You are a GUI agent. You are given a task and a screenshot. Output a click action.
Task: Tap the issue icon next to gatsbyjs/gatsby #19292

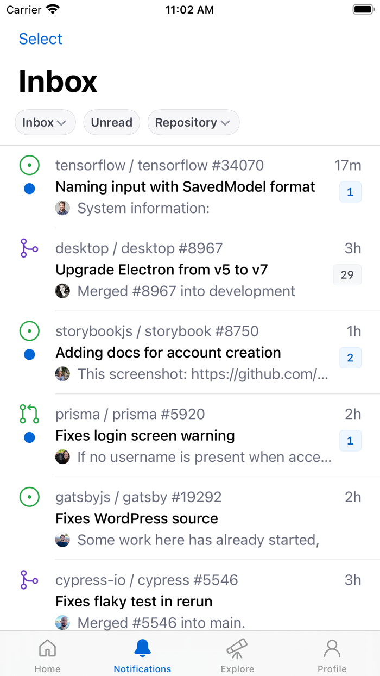(29, 497)
